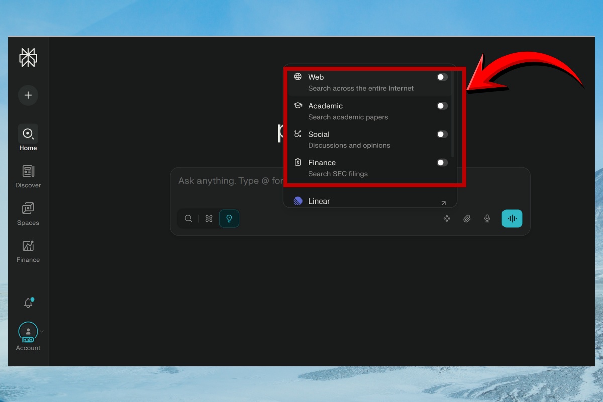This screenshot has height=402, width=603.
Task: Start voice mode with waveform button
Action: coord(512,219)
